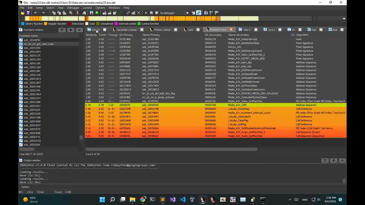Click the Python console input label

point(25,187)
